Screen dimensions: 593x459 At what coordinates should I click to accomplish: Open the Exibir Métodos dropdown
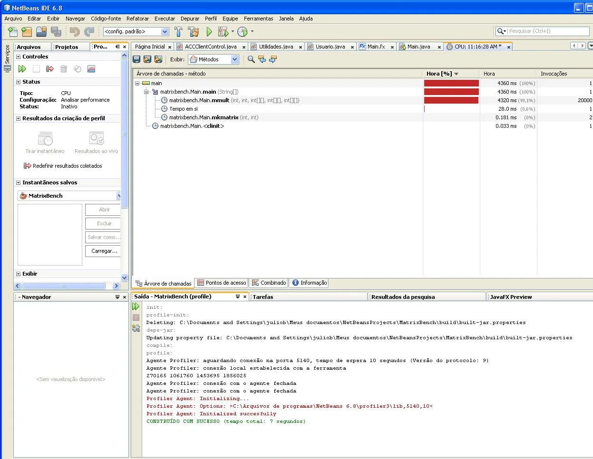pos(234,59)
